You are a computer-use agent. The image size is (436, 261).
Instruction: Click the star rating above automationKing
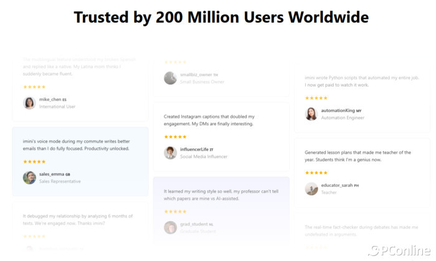(x=316, y=98)
